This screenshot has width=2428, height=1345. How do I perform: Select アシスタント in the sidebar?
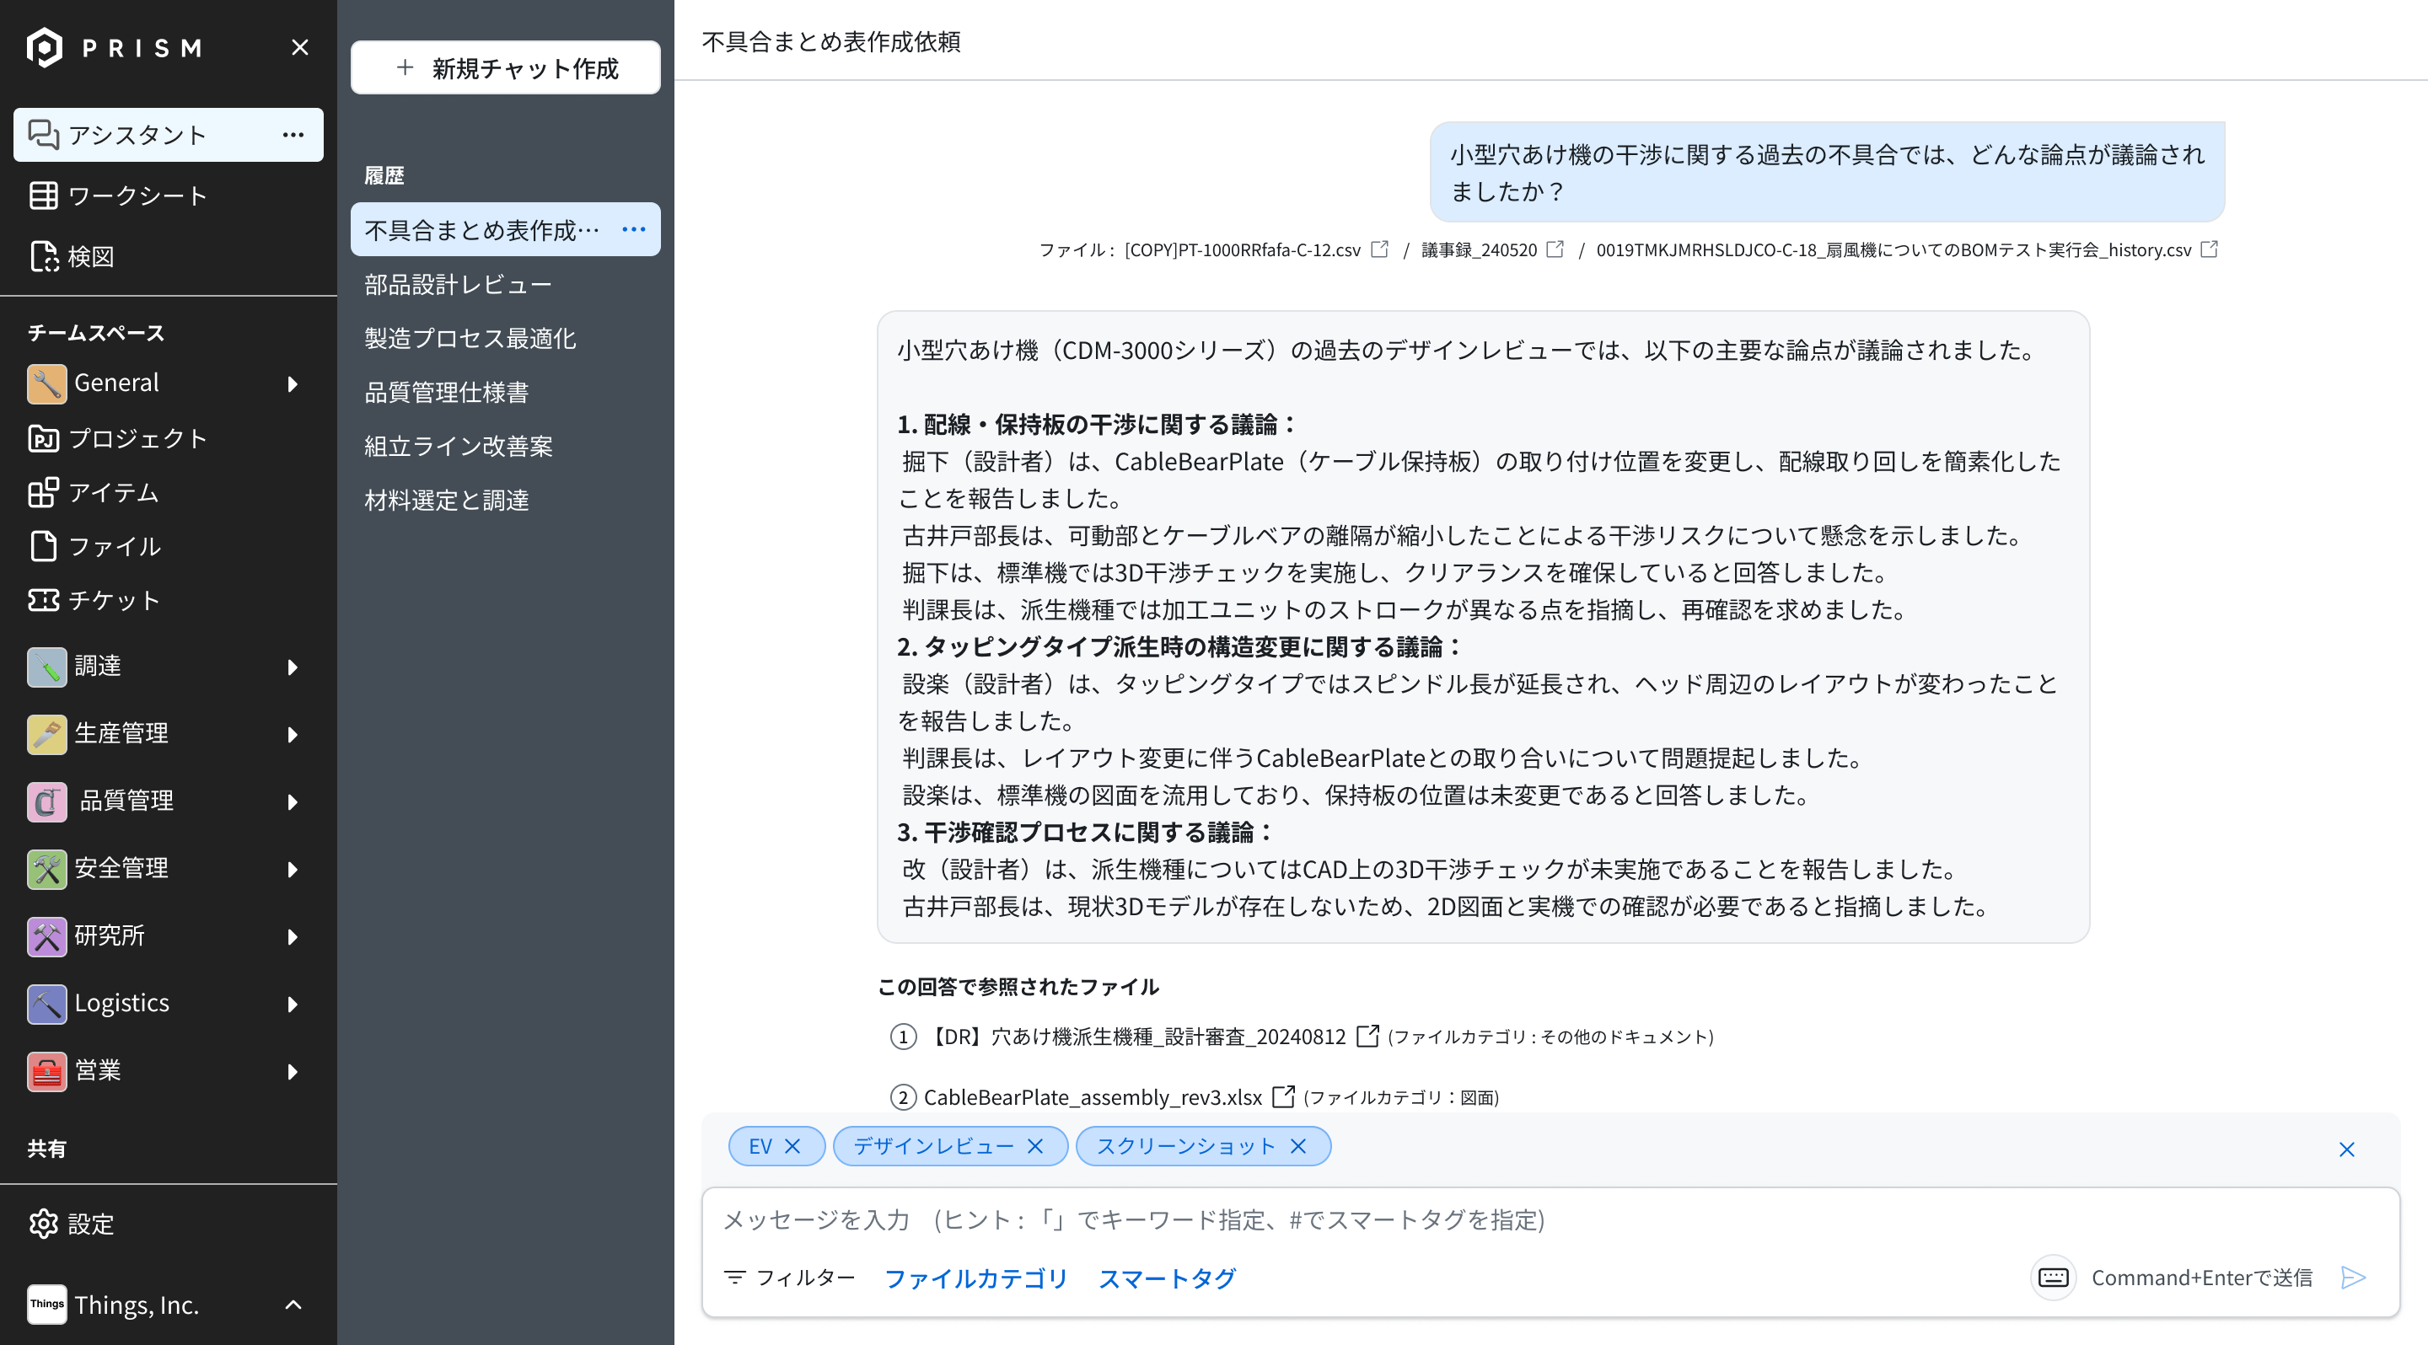(168, 135)
